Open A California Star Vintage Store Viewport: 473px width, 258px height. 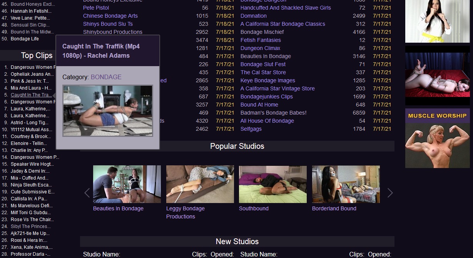277,88
